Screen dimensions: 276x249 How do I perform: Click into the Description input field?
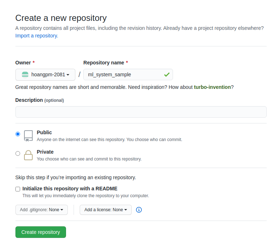click(x=141, y=112)
